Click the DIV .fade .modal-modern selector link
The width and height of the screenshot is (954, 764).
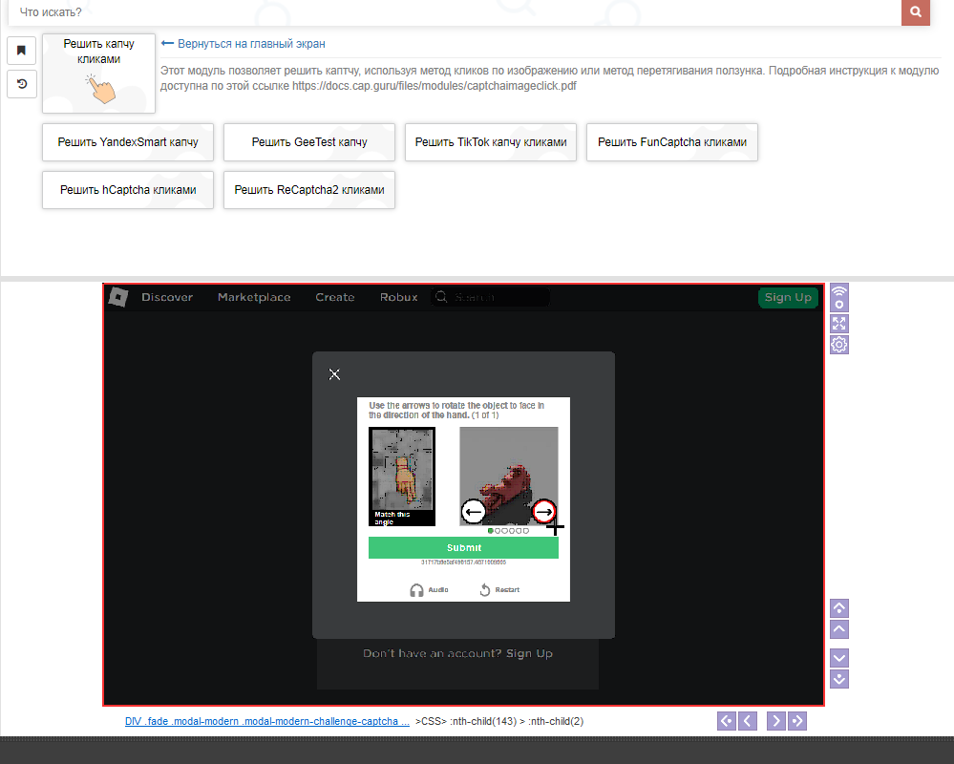267,721
